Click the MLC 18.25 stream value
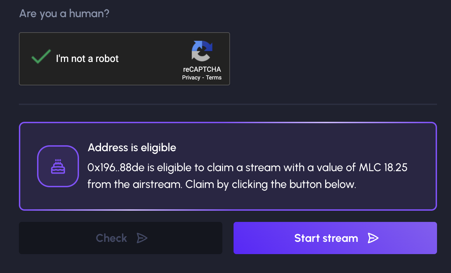This screenshot has height=273, width=451. 383,168
